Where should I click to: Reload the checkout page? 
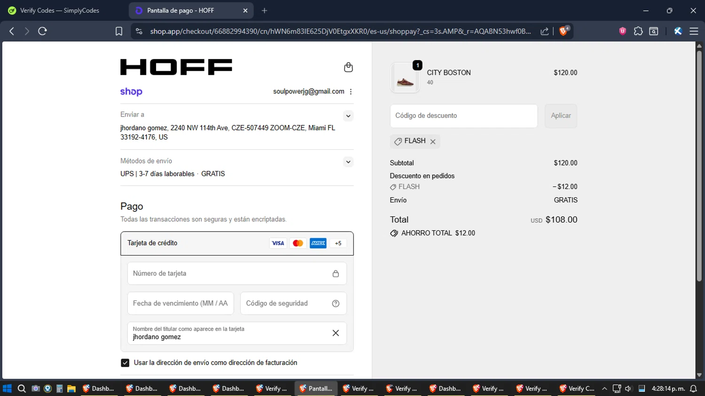pyautogui.click(x=42, y=31)
